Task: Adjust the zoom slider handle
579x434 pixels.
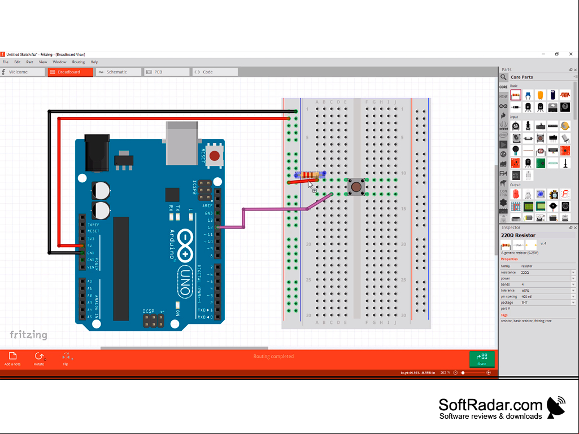Action: 463,372
